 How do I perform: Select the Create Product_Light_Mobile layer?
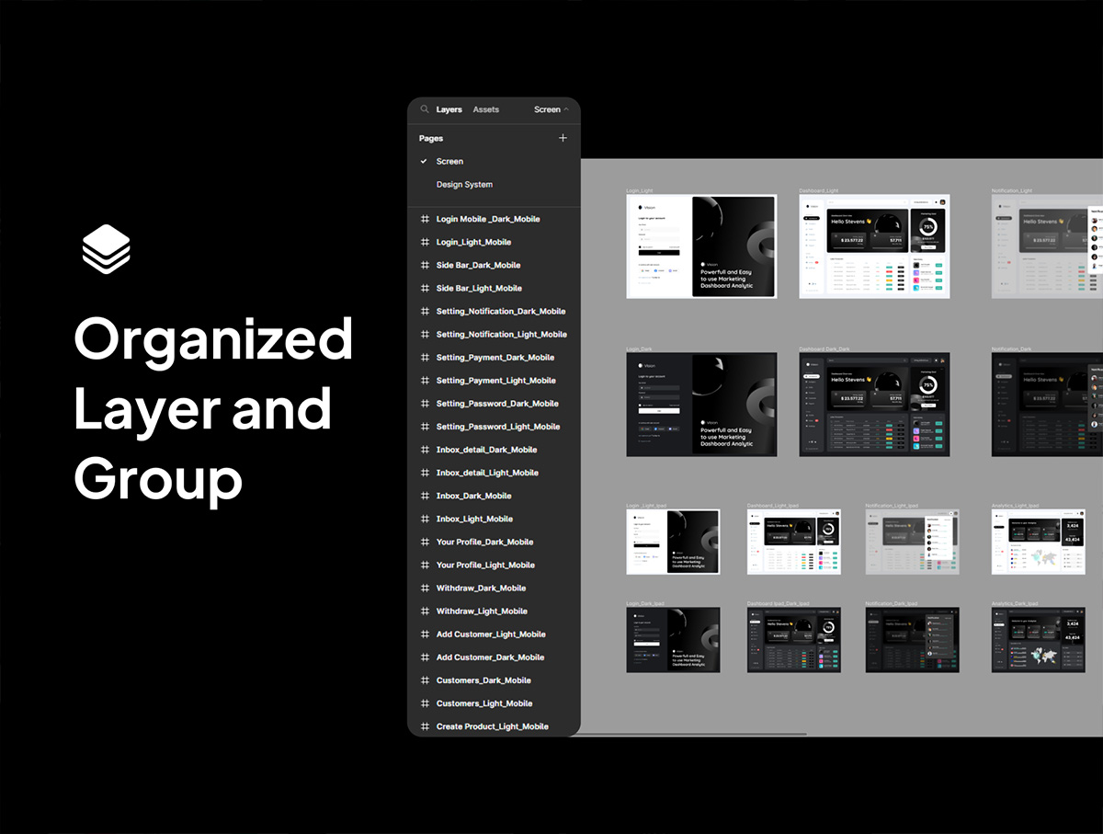pyautogui.click(x=492, y=726)
